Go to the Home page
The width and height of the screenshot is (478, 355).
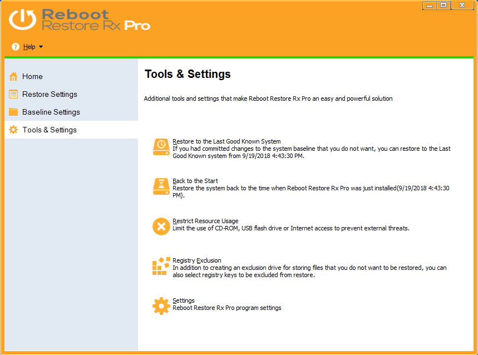32,76
